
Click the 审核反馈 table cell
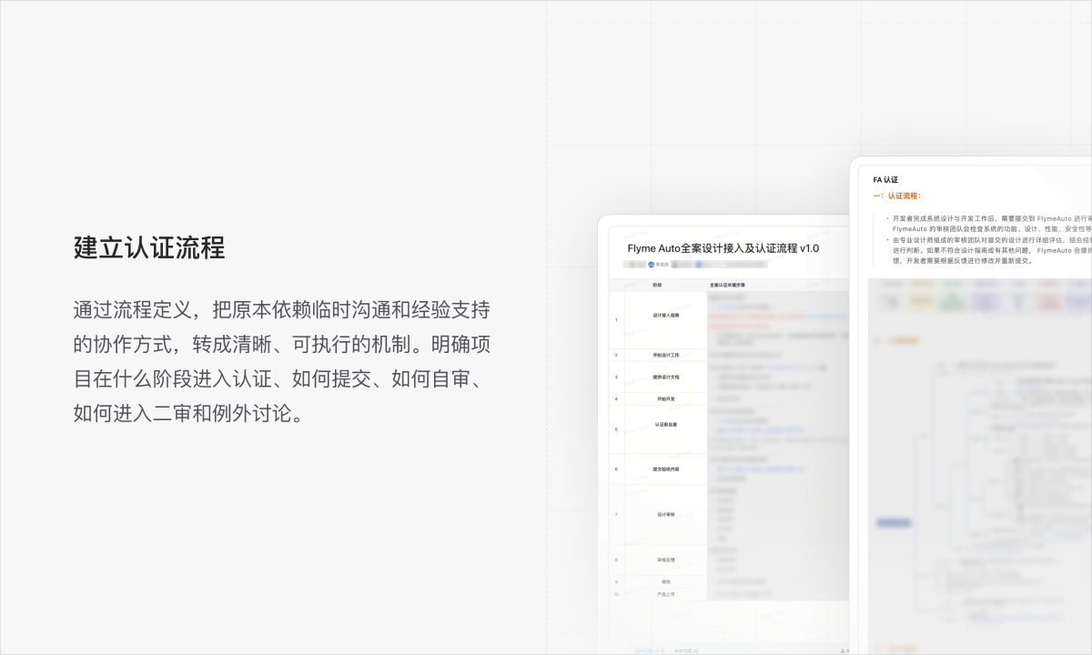click(665, 559)
